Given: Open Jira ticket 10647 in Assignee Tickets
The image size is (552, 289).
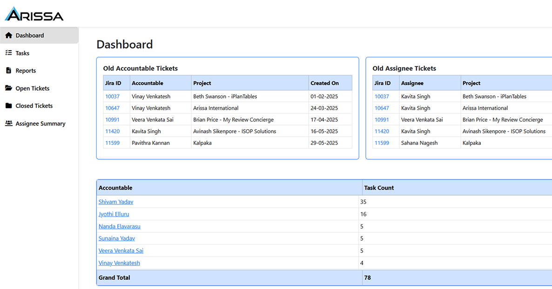Looking at the screenshot, I should [x=382, y=108].
